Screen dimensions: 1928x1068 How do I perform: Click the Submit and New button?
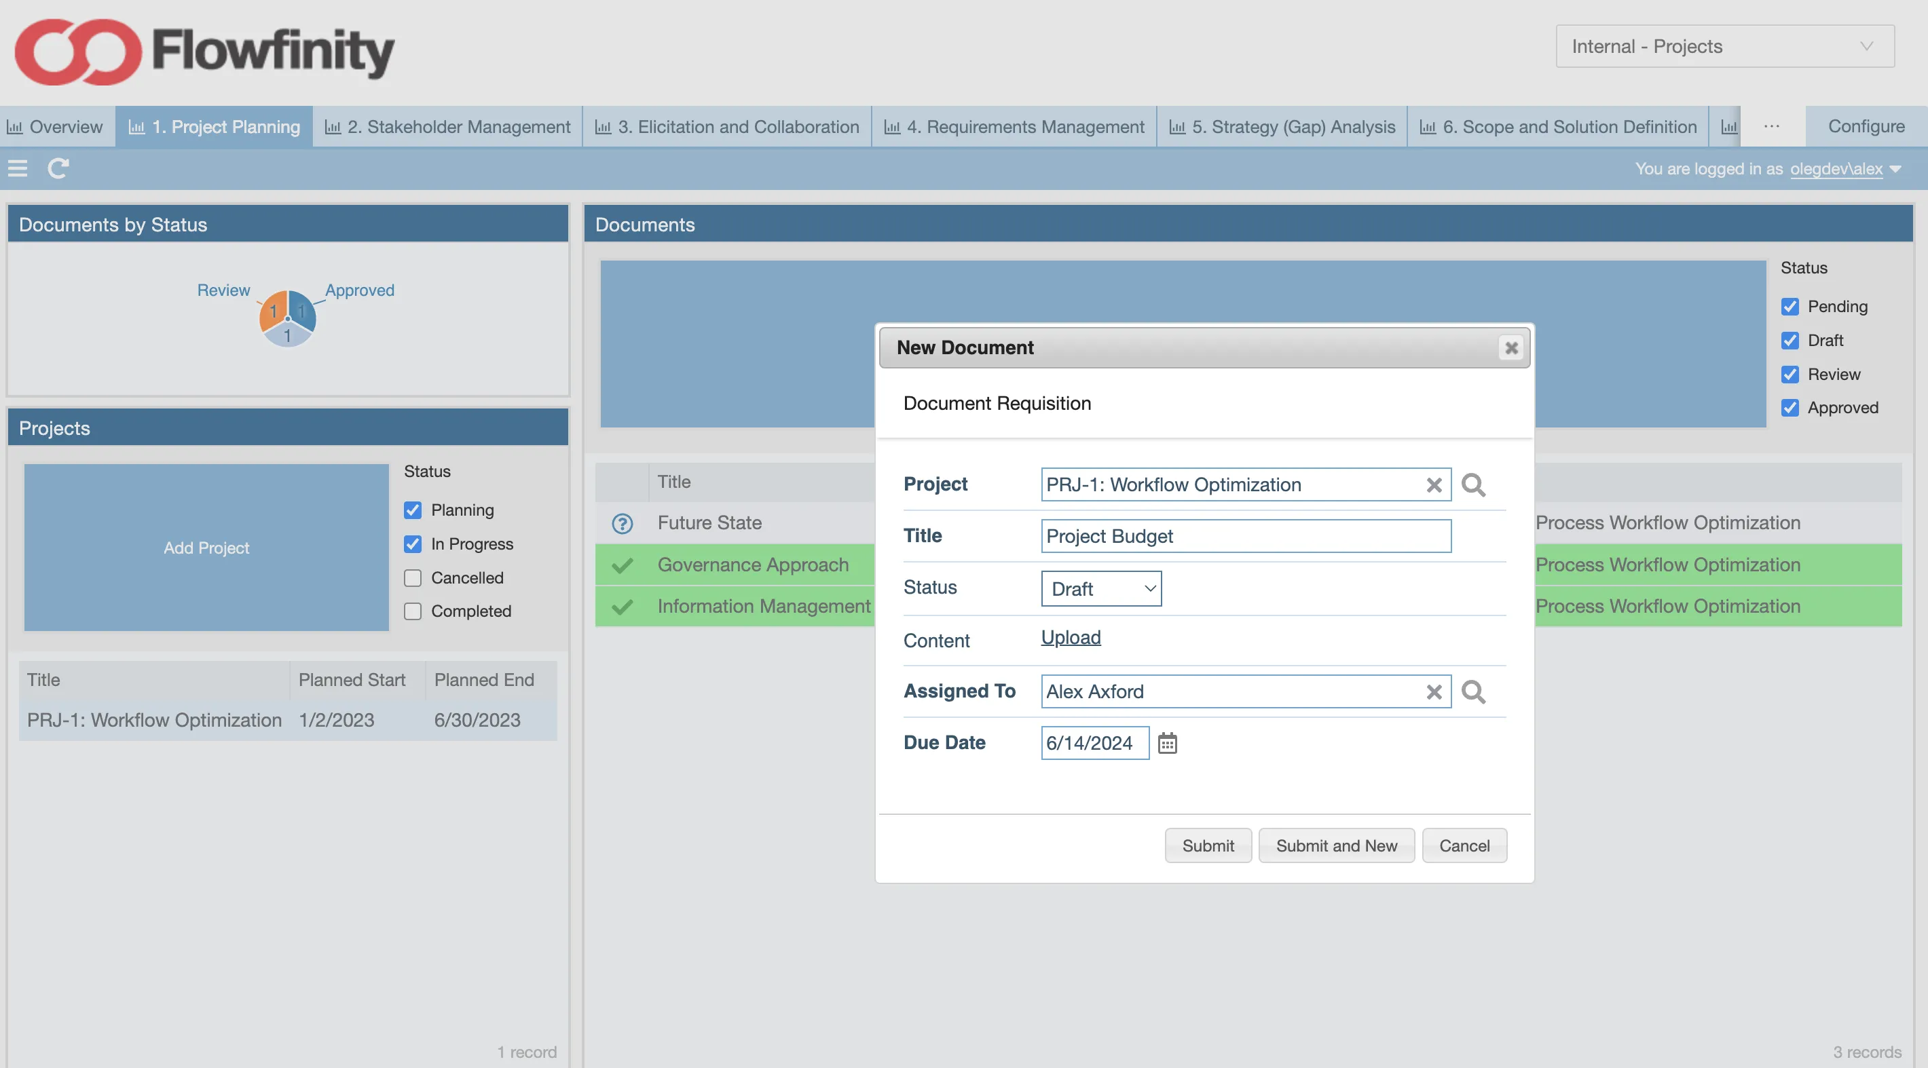(x=1336, y=845)
